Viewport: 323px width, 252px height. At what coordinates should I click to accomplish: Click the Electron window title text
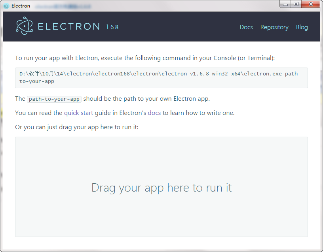tap(21, 6)
